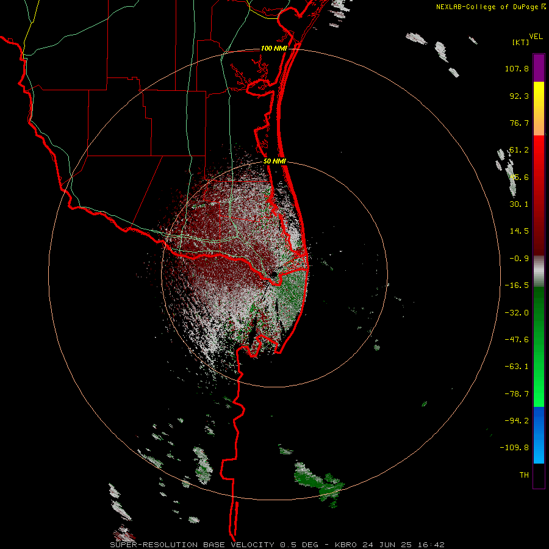549x549 pixels.
Task: Click the -63.1 scale value
Action: click(x=517, y=367)
